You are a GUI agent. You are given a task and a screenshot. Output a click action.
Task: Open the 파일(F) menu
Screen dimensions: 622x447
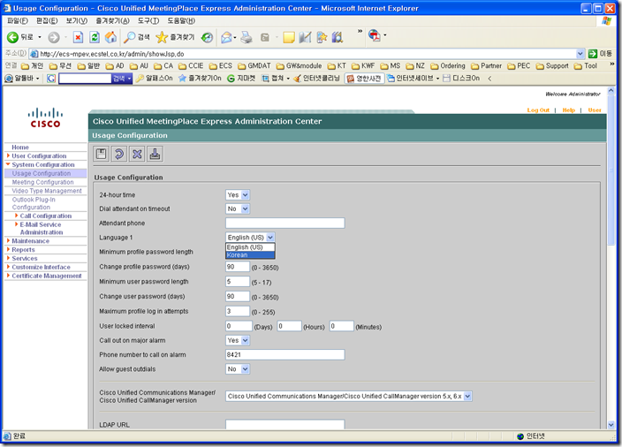coord(18,20)
